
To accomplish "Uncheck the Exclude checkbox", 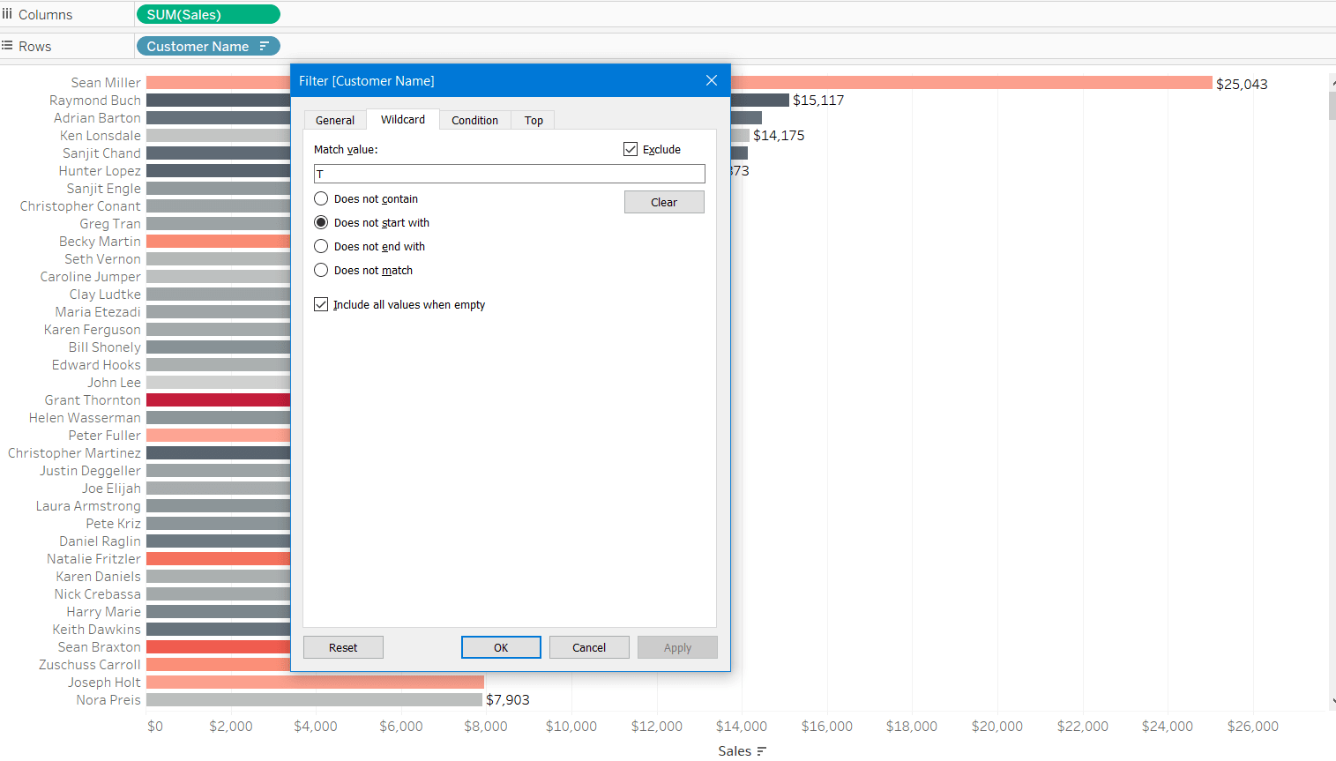I will (x=631, y=150).
